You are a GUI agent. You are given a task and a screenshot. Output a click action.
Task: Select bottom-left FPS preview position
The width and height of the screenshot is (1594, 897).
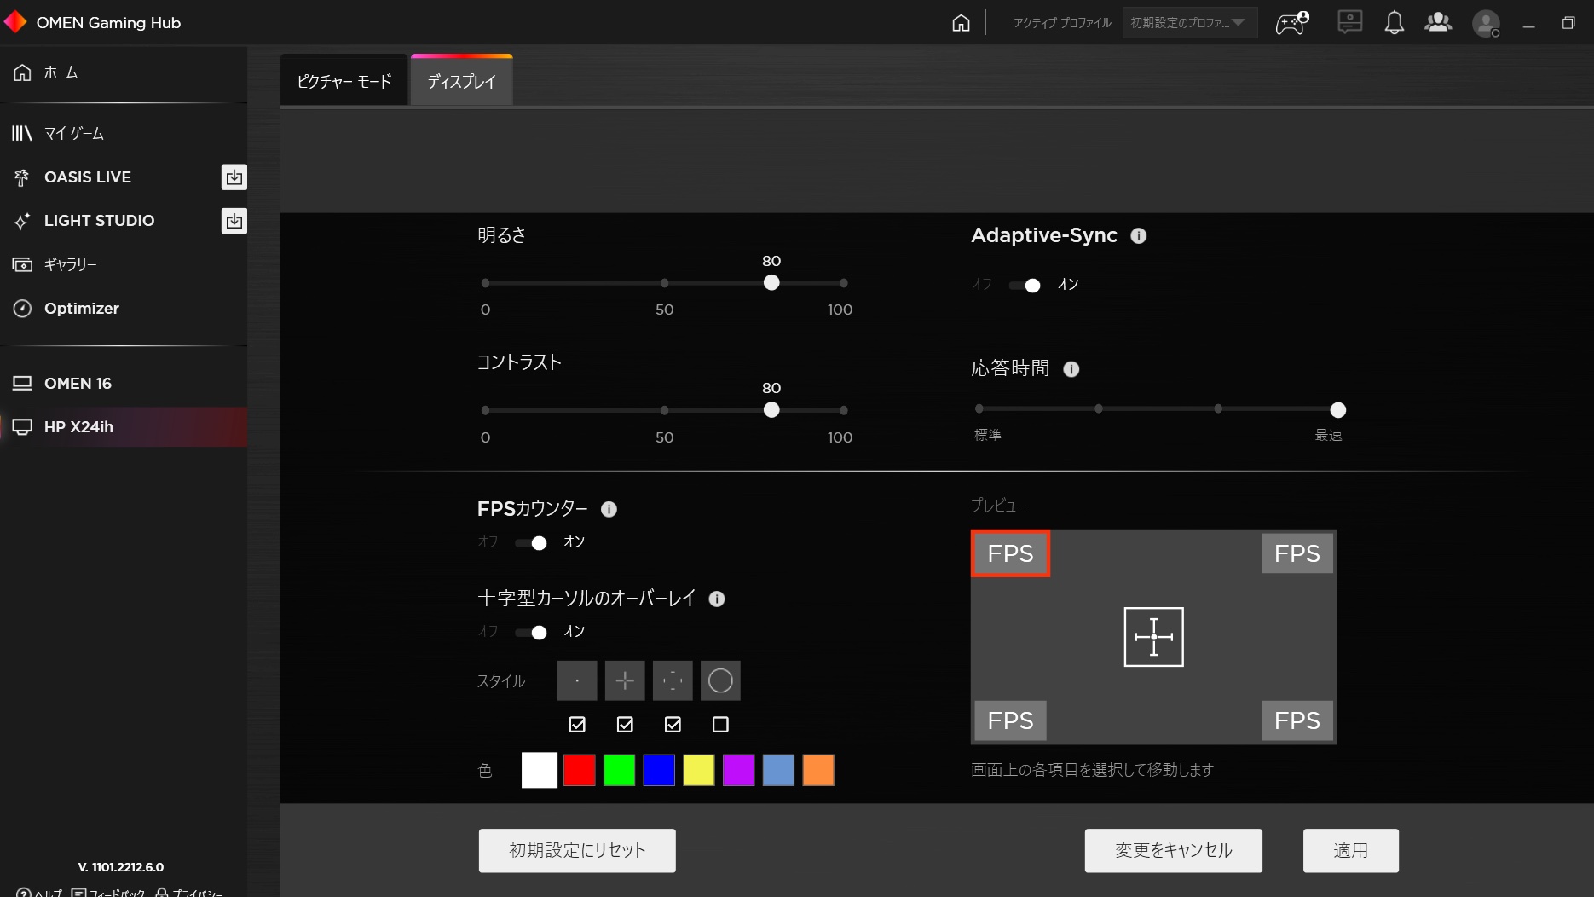click(x=1010, y=720)
